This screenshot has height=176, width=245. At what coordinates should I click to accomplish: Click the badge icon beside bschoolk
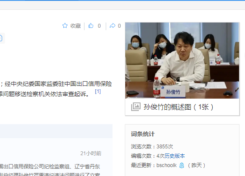182,165
